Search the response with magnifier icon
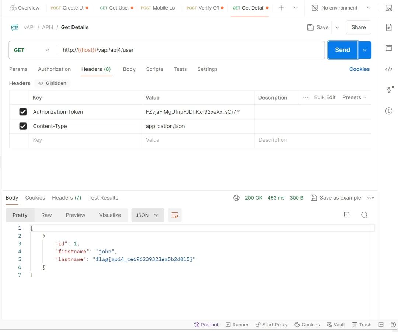This screenshot has width=398, height=332. tap(364, 215)
